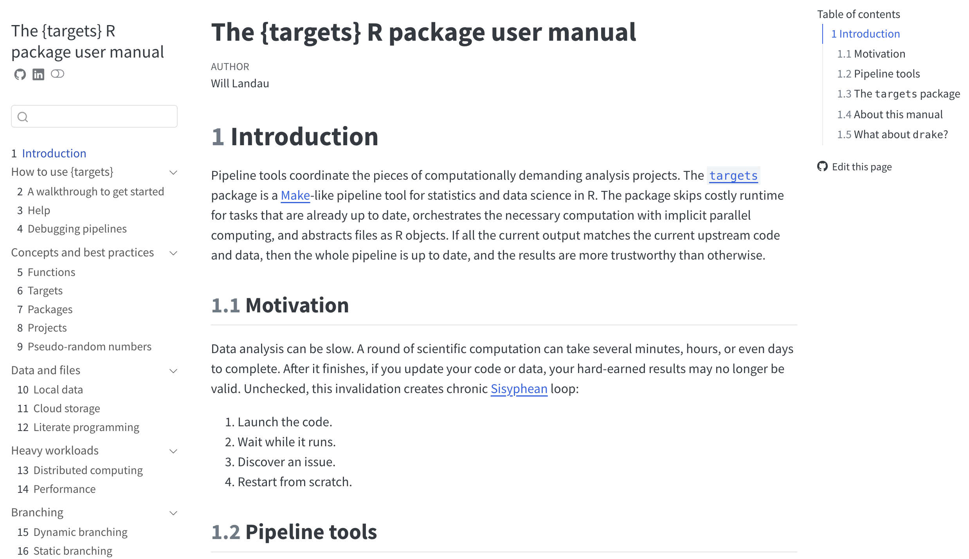This screenshot has width=969, height=559.
Task: Jump to 1.5 What about drake?
Action: [892, 134]
